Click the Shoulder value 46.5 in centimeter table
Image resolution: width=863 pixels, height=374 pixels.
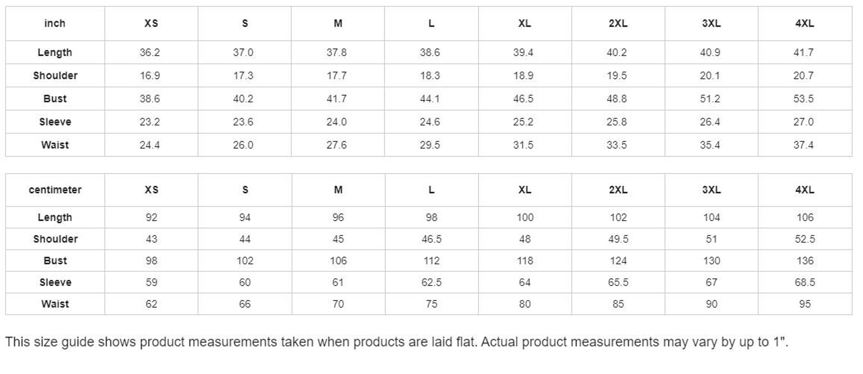point(431,239)
